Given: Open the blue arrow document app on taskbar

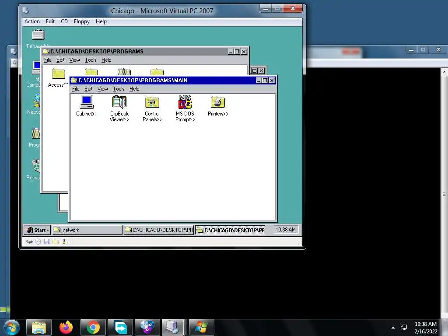Looking at the screenshot, I should [x=120, y=327].
